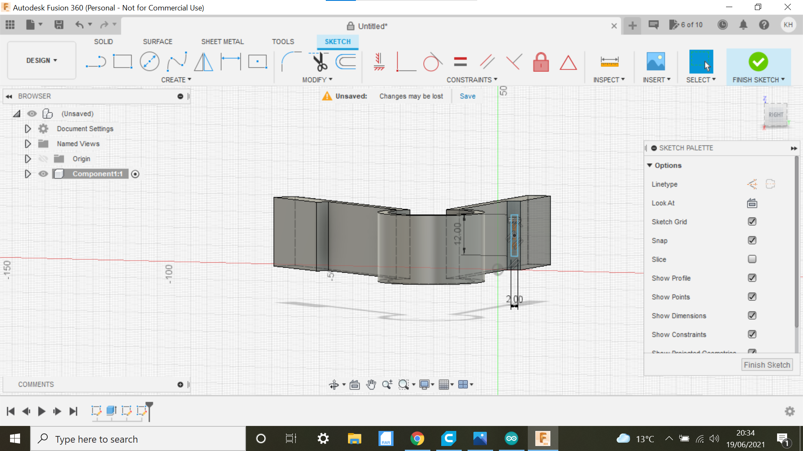Select the Line sketch tool
The height and width of the screenshot is (451, 803).
tap(96, 61)
